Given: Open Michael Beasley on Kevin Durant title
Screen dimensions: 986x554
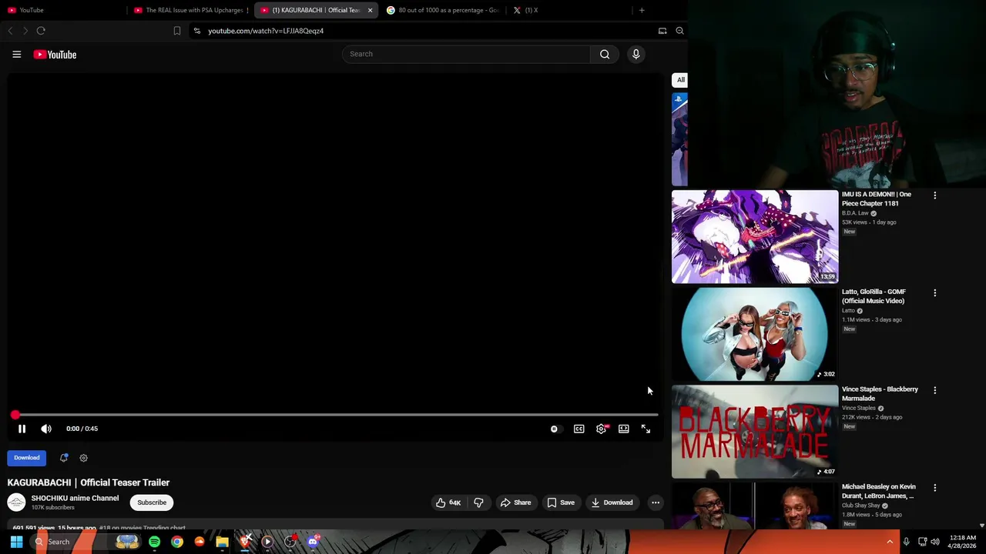Looking at the screenshot, I should [879, 491].
